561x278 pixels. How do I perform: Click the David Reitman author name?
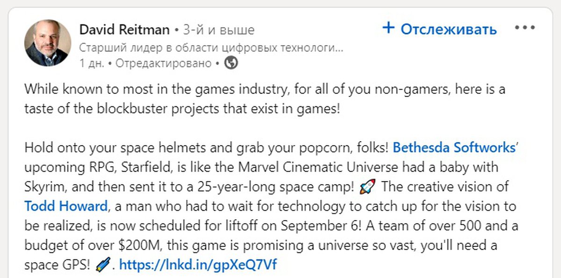(124, 30)
